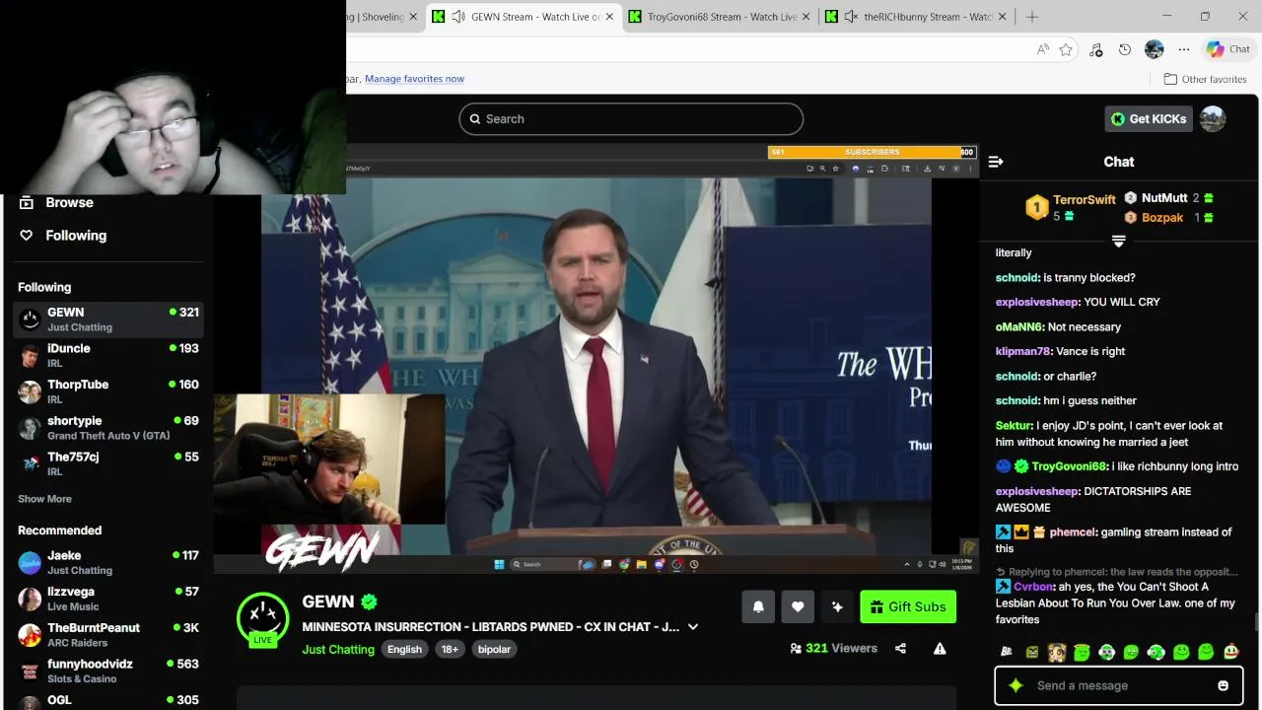
Task: Open funnyhoodvidz recommended channel
Action: [108, 671]
